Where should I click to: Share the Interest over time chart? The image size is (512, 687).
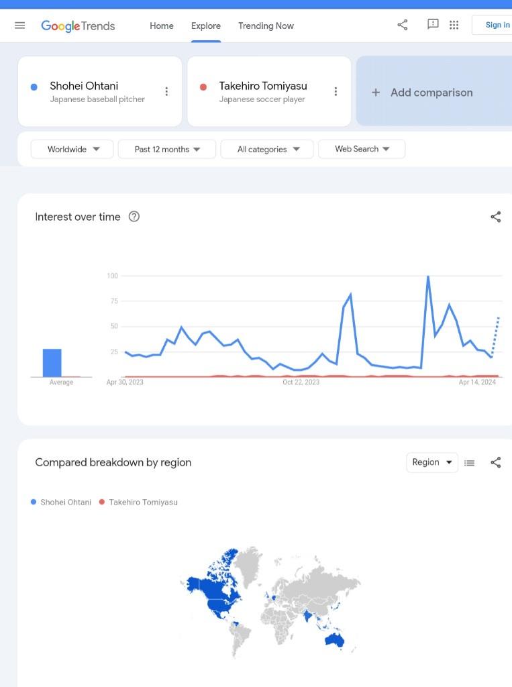click(x=496, y=217)
